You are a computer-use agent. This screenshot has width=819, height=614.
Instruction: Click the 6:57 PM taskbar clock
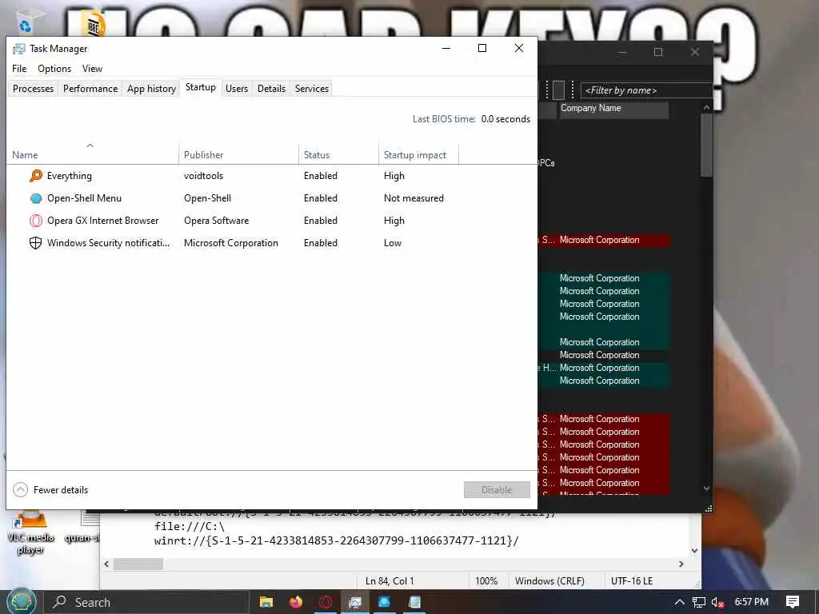click(x=751, y=602)
